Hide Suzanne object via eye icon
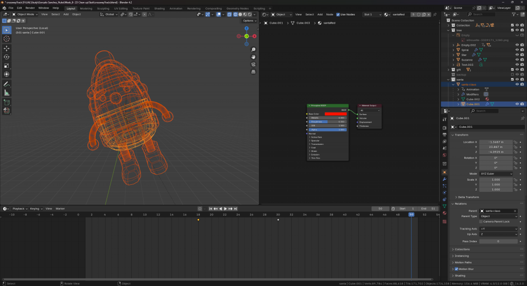 point(517,60)
